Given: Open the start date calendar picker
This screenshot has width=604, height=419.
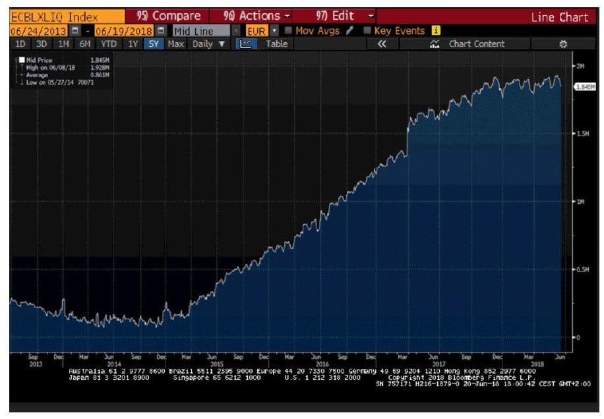Looking at the screenshot, I should click(x=75, y=31).
